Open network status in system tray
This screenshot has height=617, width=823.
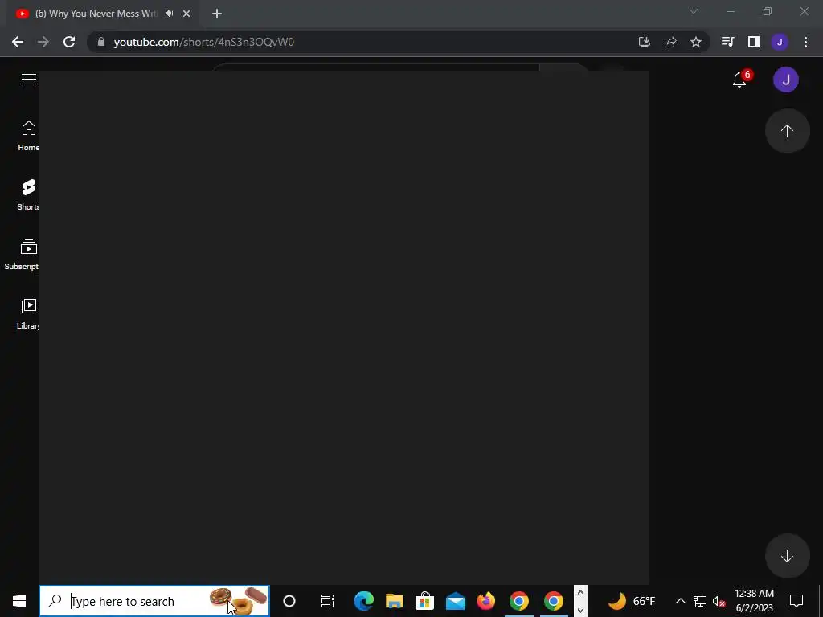click(x=700, y=601)
